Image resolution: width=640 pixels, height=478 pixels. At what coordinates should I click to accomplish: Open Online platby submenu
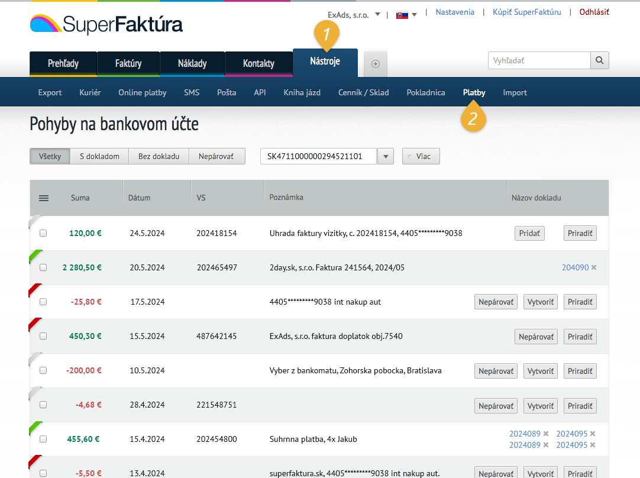143,92
